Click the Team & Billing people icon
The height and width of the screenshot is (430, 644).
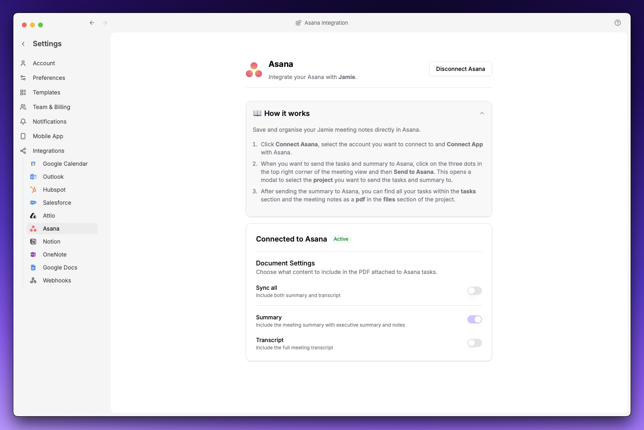[23, 107]
